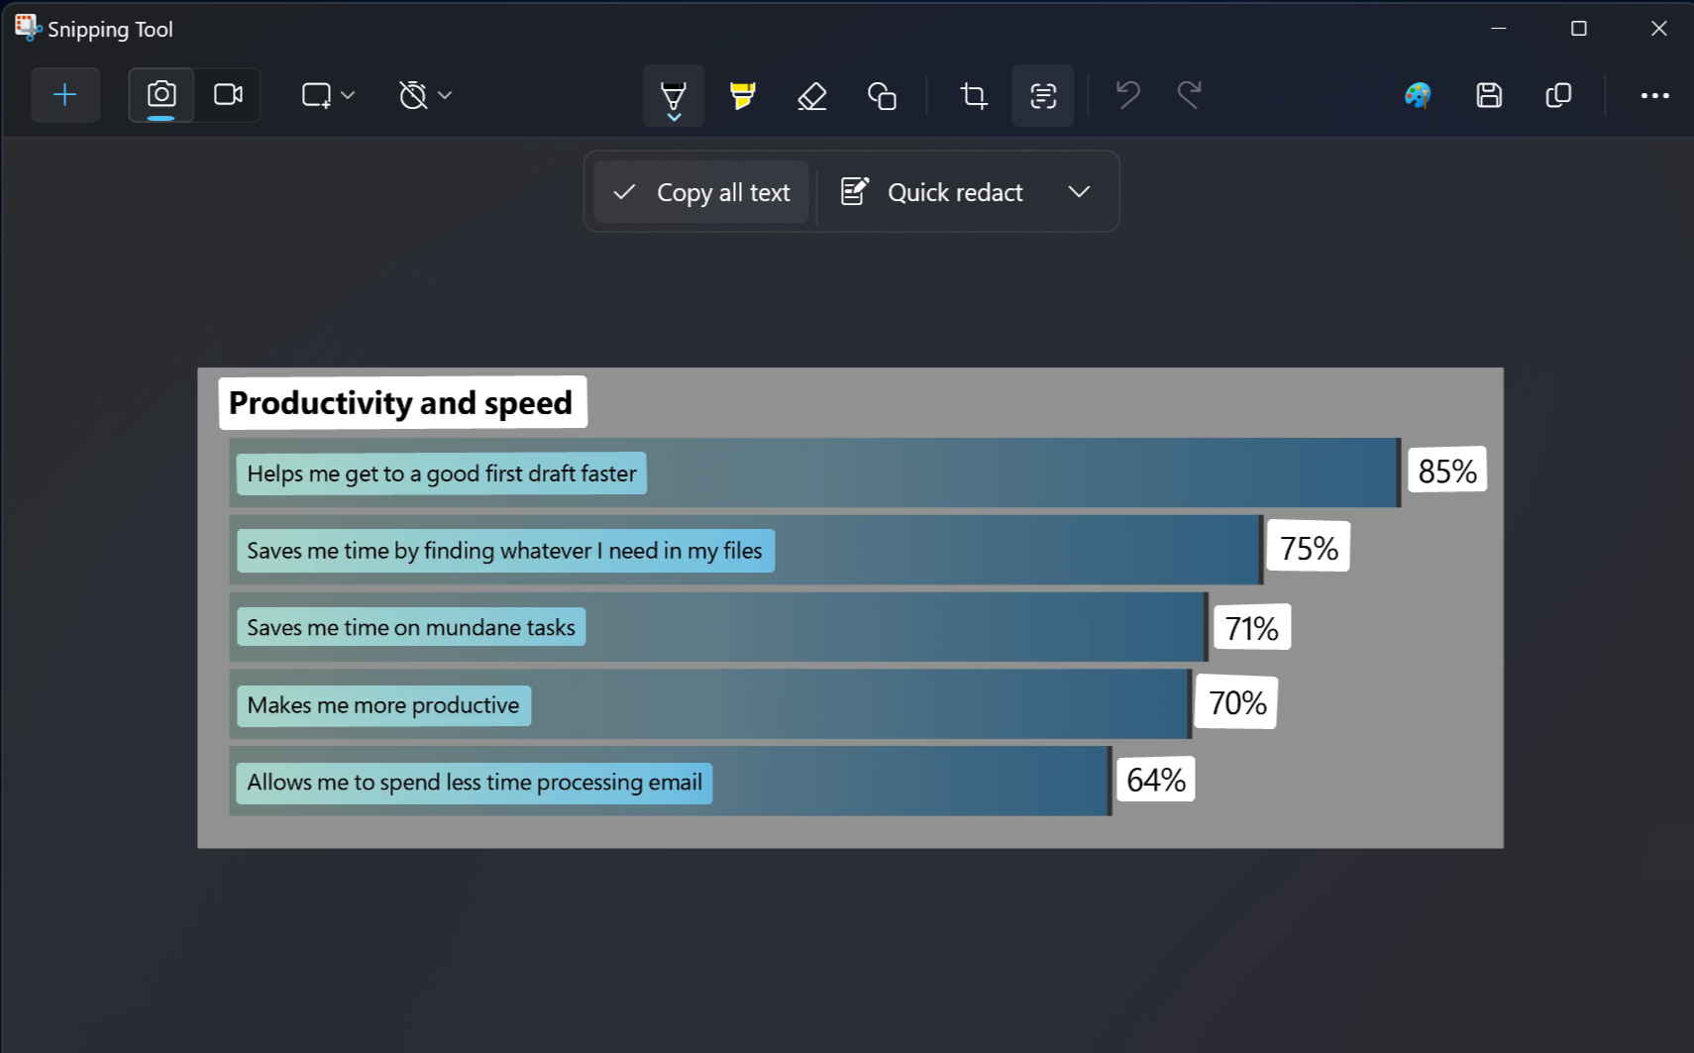Copy the snip to clipboard

pos(1558,95)
